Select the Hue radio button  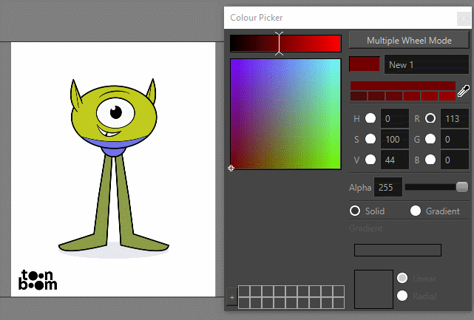(x=370, y=118)
